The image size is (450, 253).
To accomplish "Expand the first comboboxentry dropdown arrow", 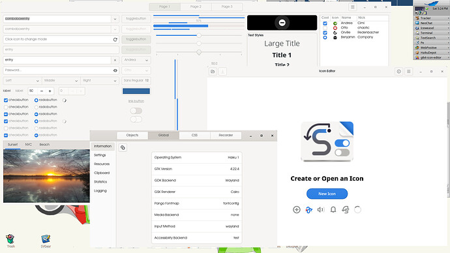I will tap(115, 19).
